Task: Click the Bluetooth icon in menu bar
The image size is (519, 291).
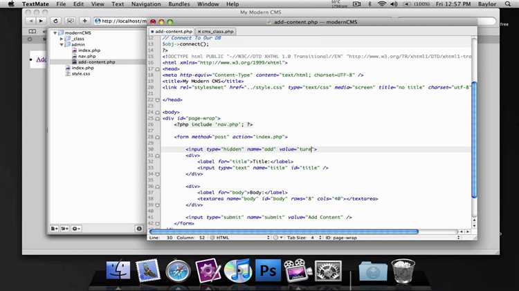Action: tap(370, 4)
